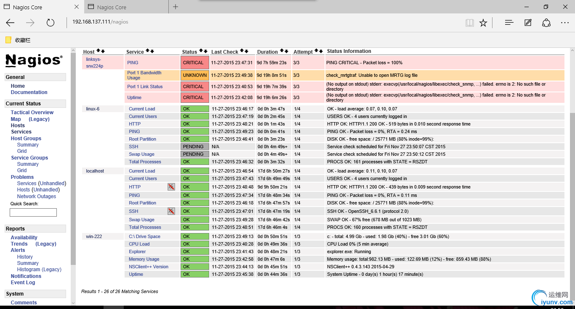575x309 pixels.
Task: Make a web note with the pen icon
Action: 528,23
